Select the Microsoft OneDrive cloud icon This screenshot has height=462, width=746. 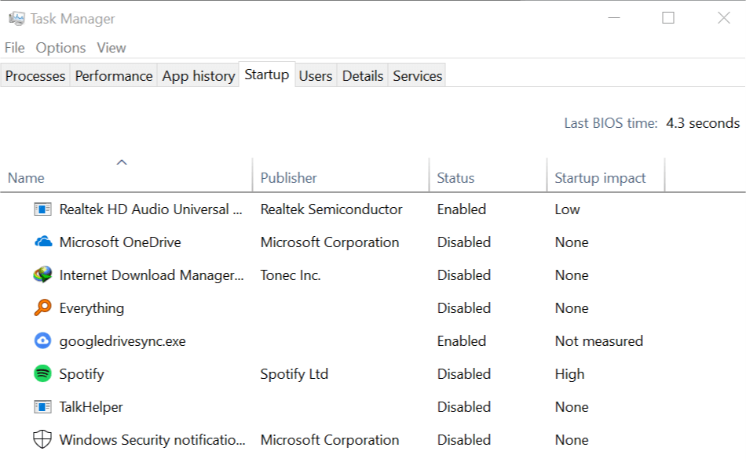43,242
